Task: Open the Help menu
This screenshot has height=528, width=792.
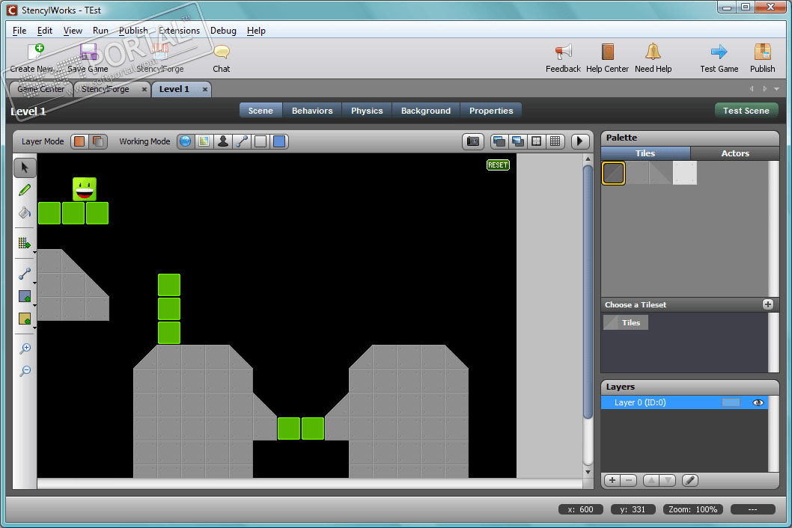Action: click(256, 30)
